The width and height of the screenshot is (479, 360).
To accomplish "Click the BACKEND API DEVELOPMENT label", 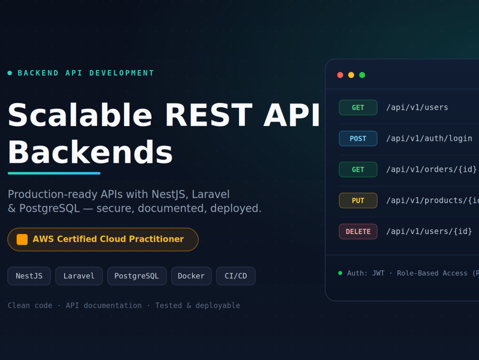I will tap(86, 73).
